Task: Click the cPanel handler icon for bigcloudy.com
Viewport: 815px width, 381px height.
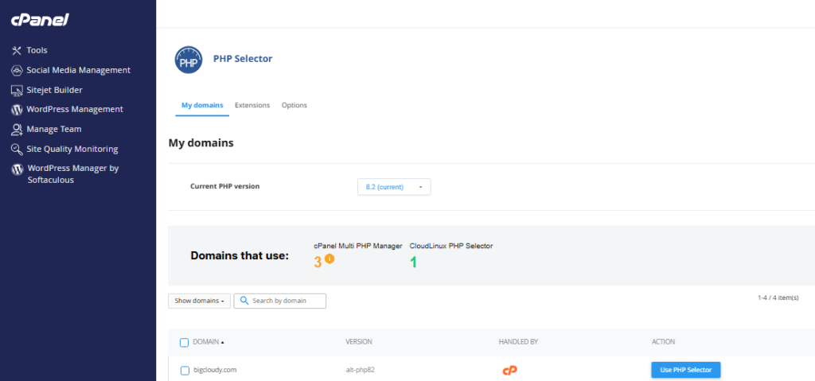Action: [x=509, y=370]
